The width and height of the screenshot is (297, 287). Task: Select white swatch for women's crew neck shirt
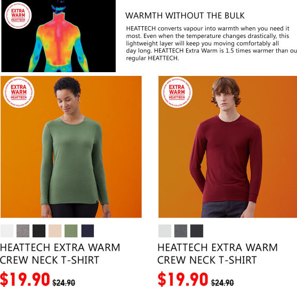pos(7,231)
